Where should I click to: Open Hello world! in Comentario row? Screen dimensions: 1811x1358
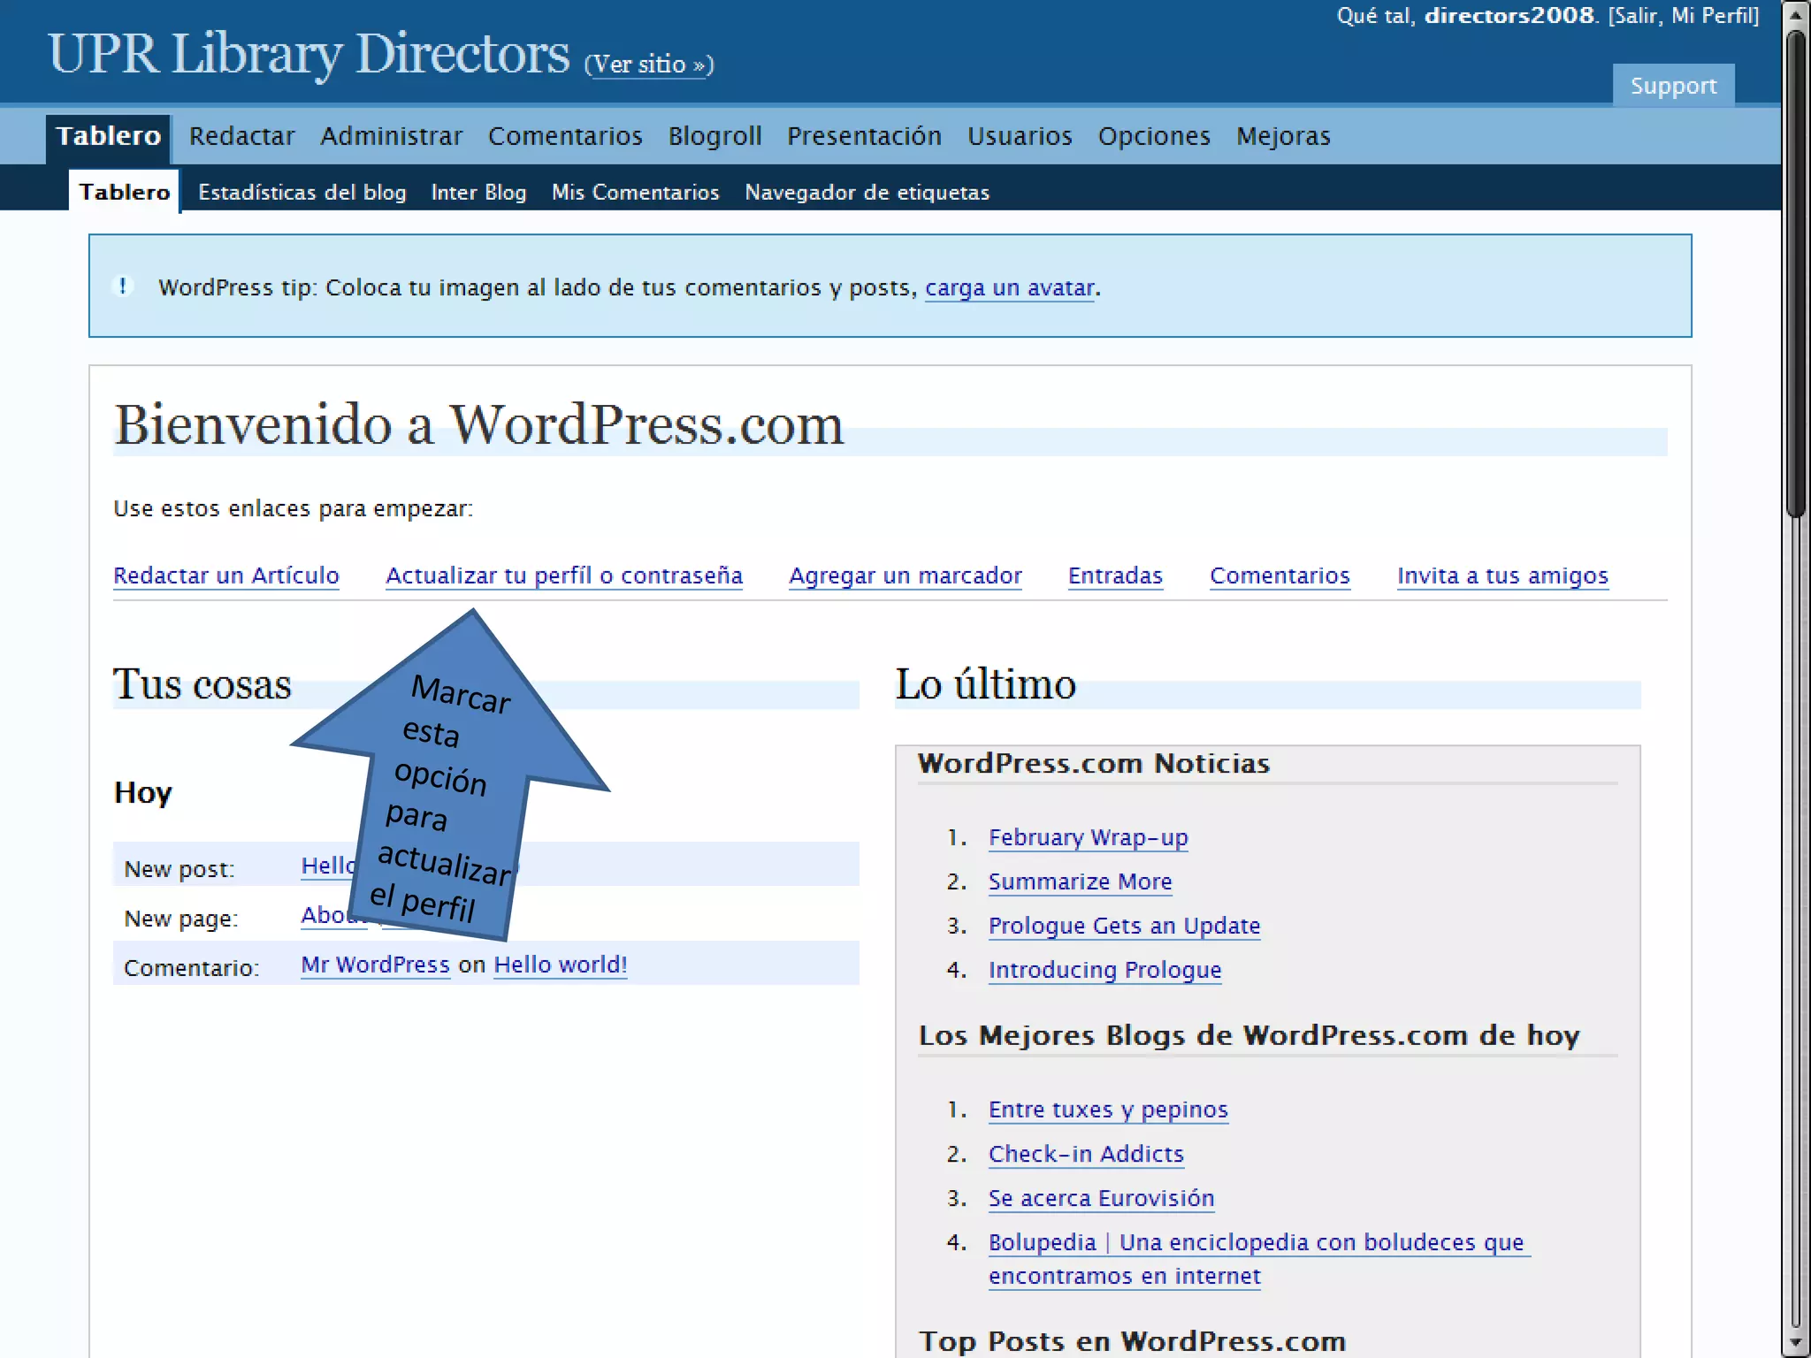tap(561, 965)
